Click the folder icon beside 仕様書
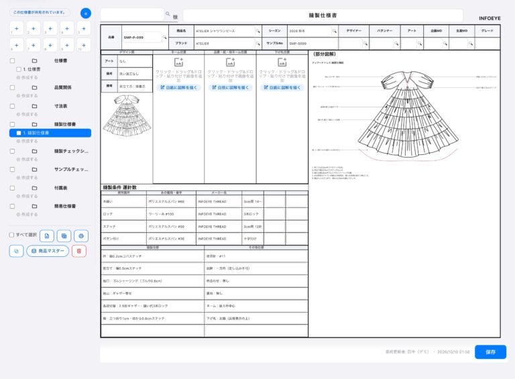515x379 pixels. click(34, 61)
